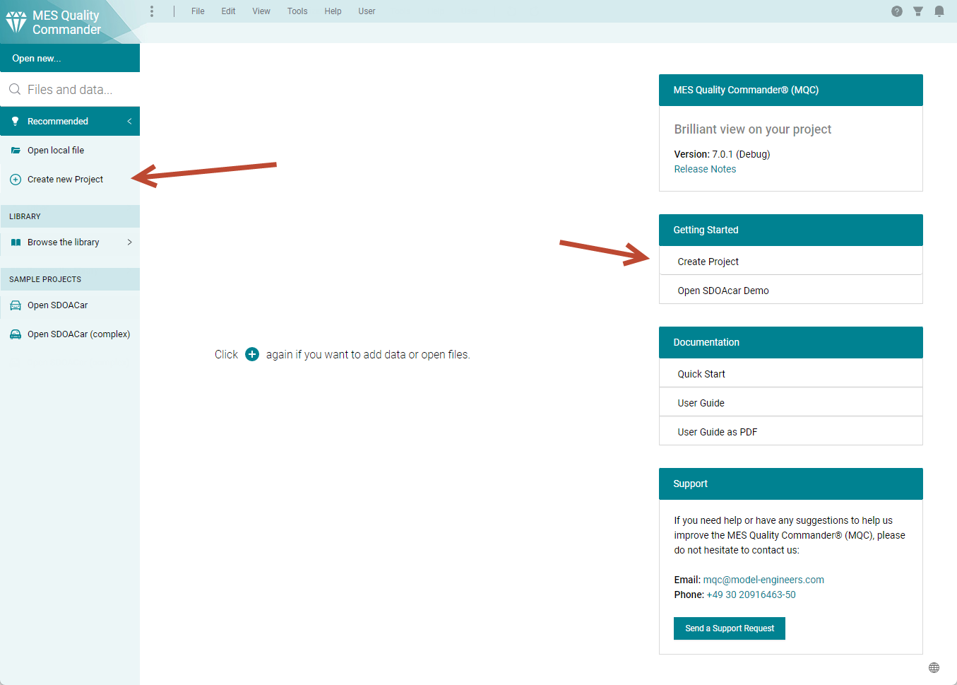The image size is (957, 685).
Task: Click the mqc@model-engineers.com email link
Action: tap(763, 580)
